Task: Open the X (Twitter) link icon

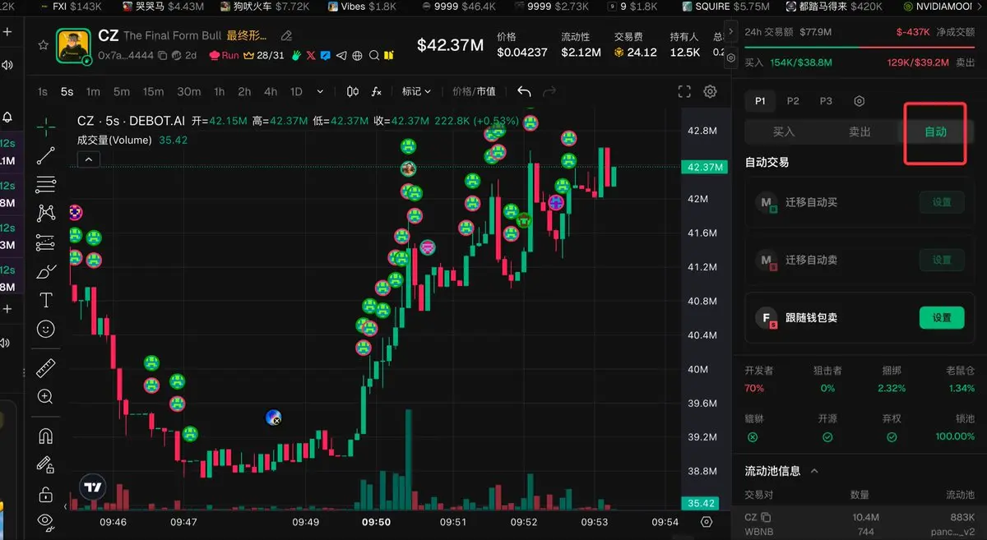Action: click(x=311, y=56)
